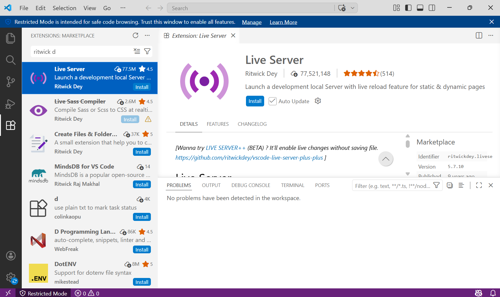Click Copilot status icon in status bar

pyautogui.click(x=479, y=293)
